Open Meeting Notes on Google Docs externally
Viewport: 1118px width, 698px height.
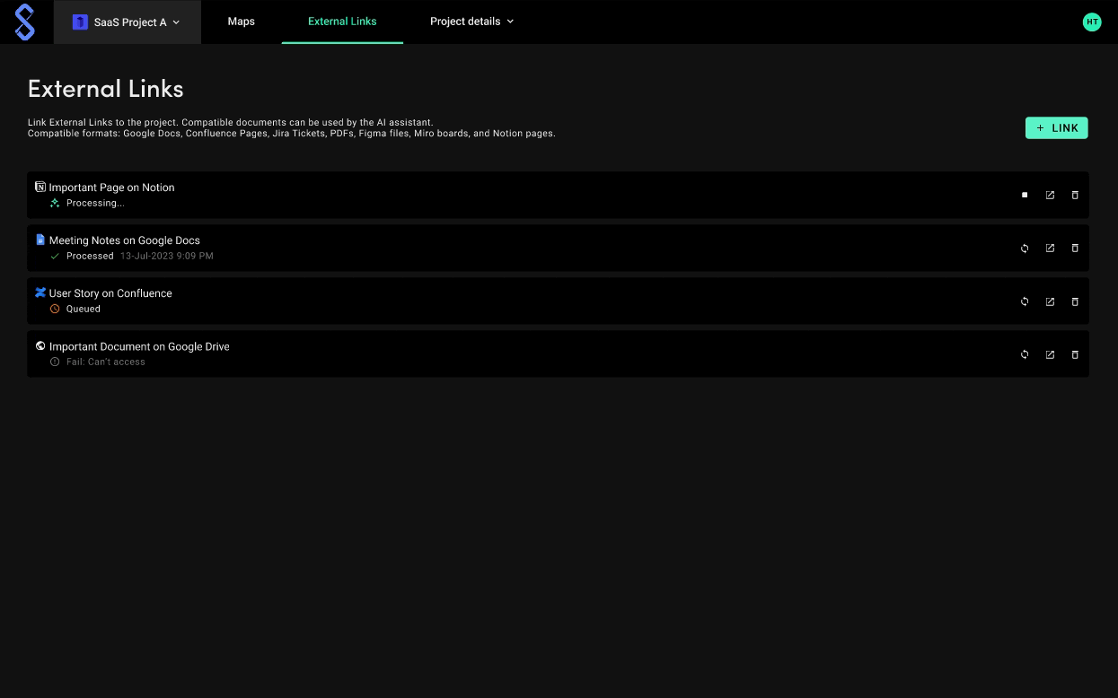point(1050,249)
